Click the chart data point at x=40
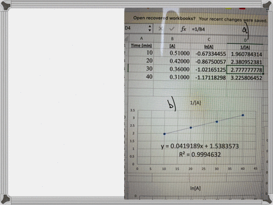This screenshot has width=273, height=205. 243,115
